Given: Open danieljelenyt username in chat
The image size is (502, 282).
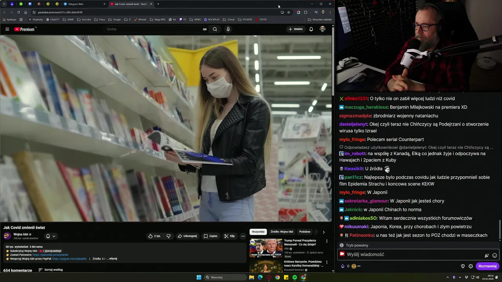Looking at the screenshot, I should (353, 124).
